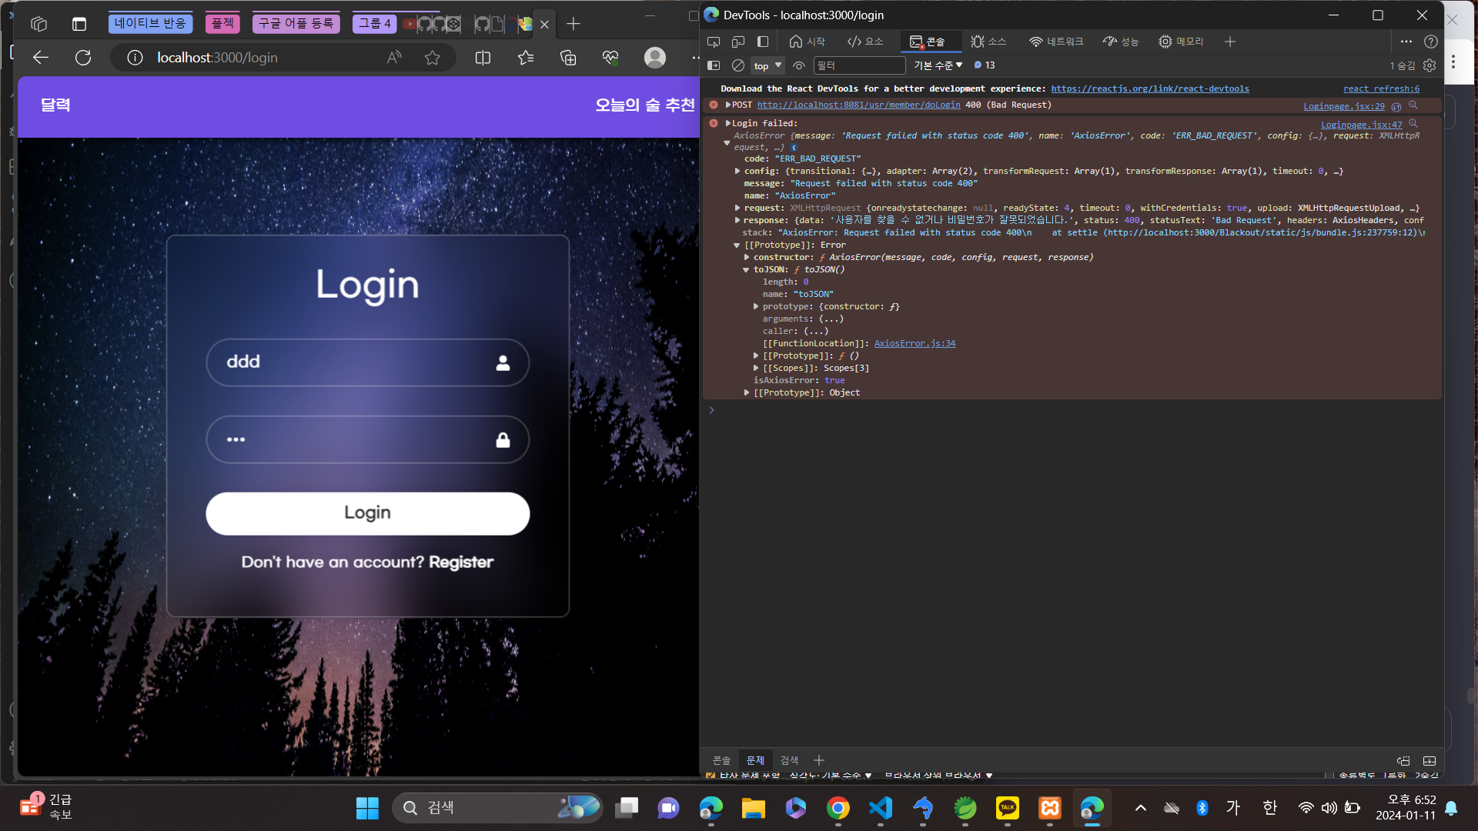This screenshot has width=1478, height=831.
Task: Open DevTools settings gear
Action: pyautogui.click(x=1430, y=65)
